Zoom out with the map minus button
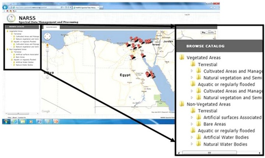Viewport: 265px width, 158px height. 47,77
